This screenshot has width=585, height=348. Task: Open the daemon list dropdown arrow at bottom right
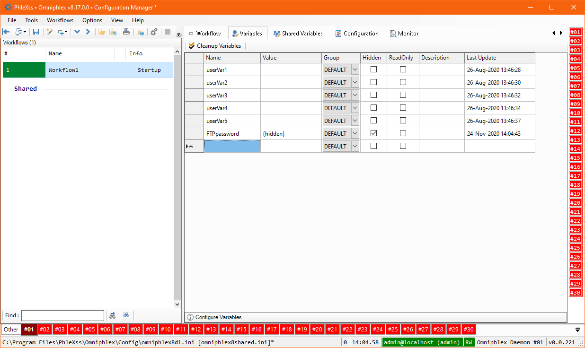(577, 330)
